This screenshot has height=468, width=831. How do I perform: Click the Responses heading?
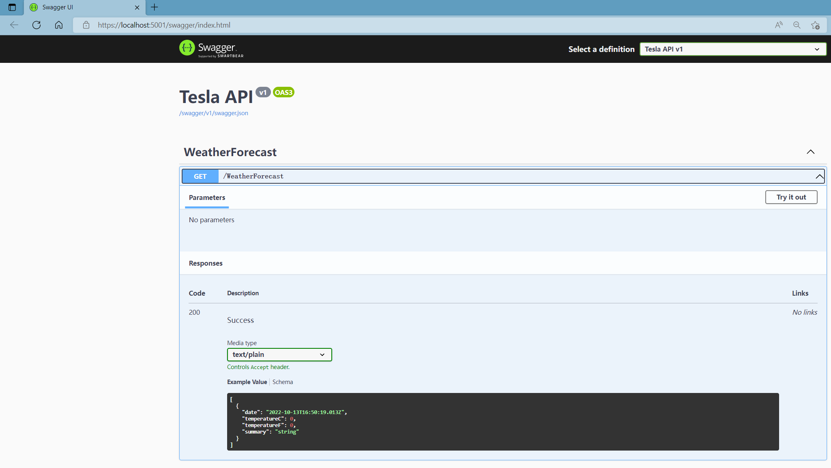pos(206,263)
